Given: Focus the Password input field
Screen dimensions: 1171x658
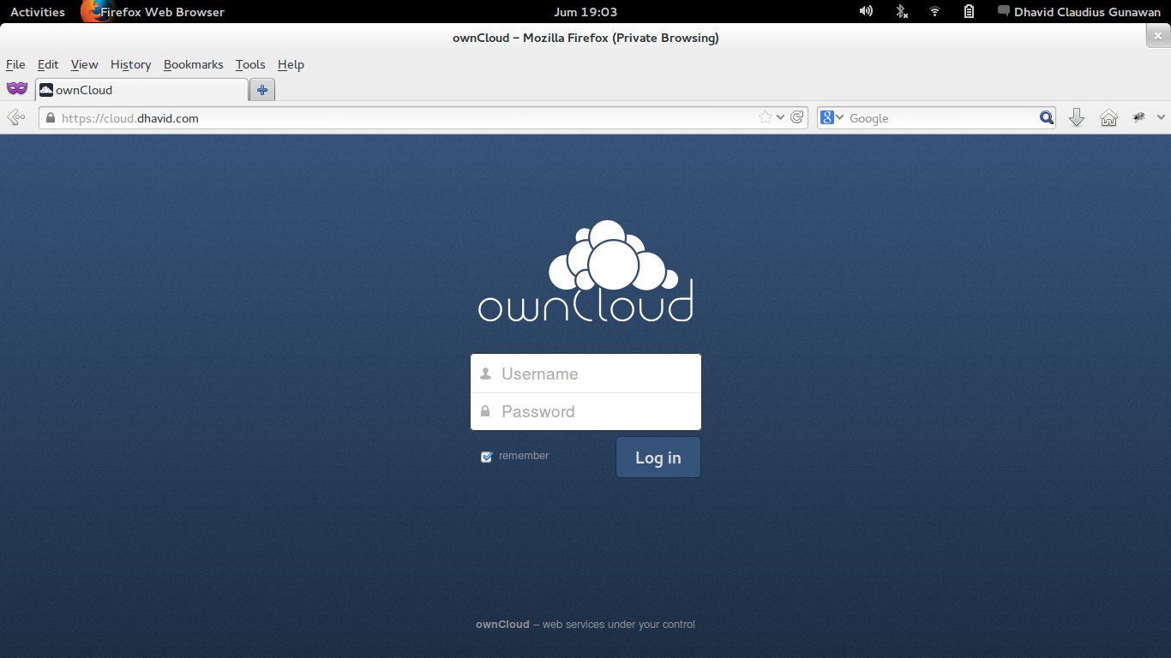Looking at the screenshot, I should [585, 411].
